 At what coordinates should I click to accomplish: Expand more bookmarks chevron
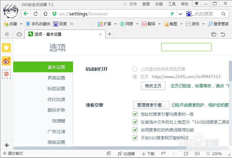pos(71,24)
